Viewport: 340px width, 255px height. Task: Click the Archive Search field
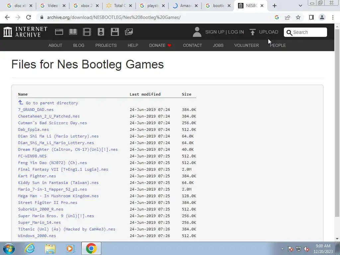(305, 32)
